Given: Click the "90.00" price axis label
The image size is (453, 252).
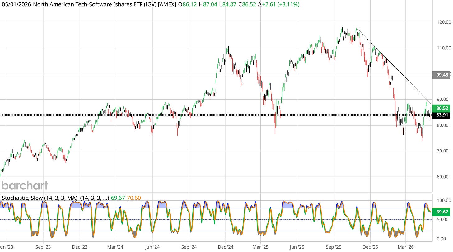Looking at the screenshot, I should coord(442,99).
